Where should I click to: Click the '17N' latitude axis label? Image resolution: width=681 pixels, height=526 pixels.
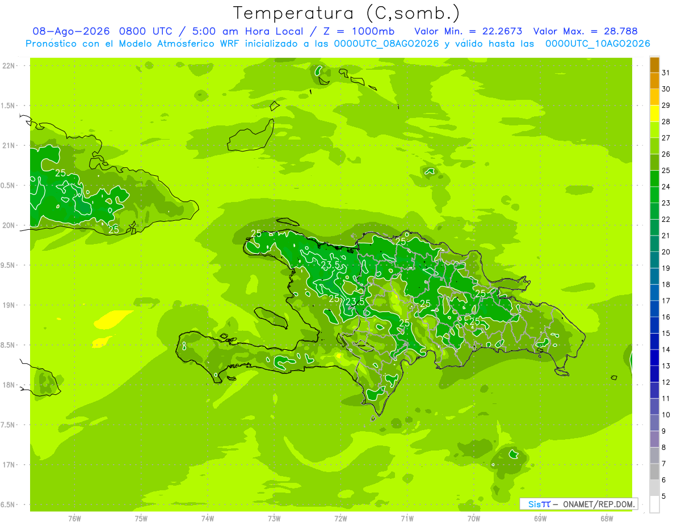[x=9, y=465]
